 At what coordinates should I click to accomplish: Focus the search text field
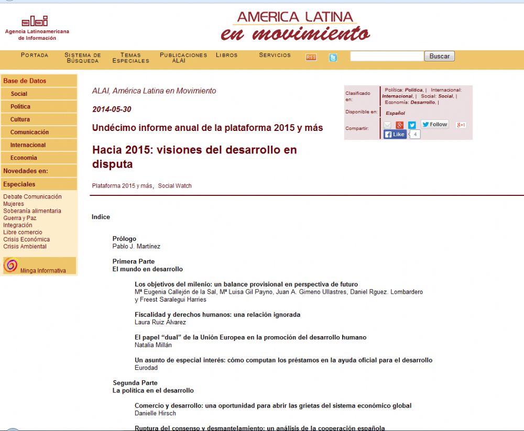point(386,56)
